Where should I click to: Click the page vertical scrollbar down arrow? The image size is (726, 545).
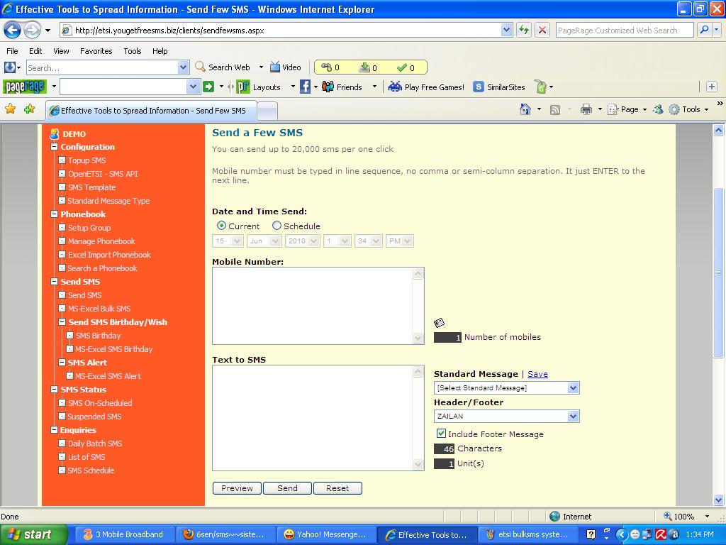coord(719,500)
